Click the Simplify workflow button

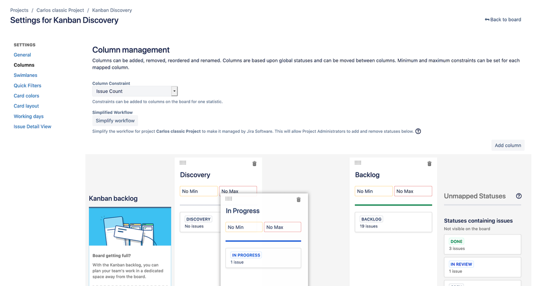point(115,120)
